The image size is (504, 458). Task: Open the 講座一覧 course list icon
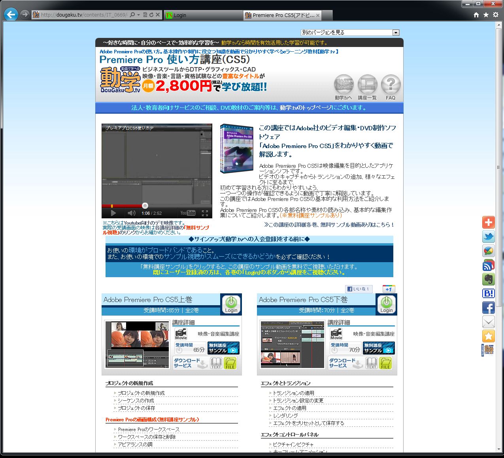click(x=367, y=87)
